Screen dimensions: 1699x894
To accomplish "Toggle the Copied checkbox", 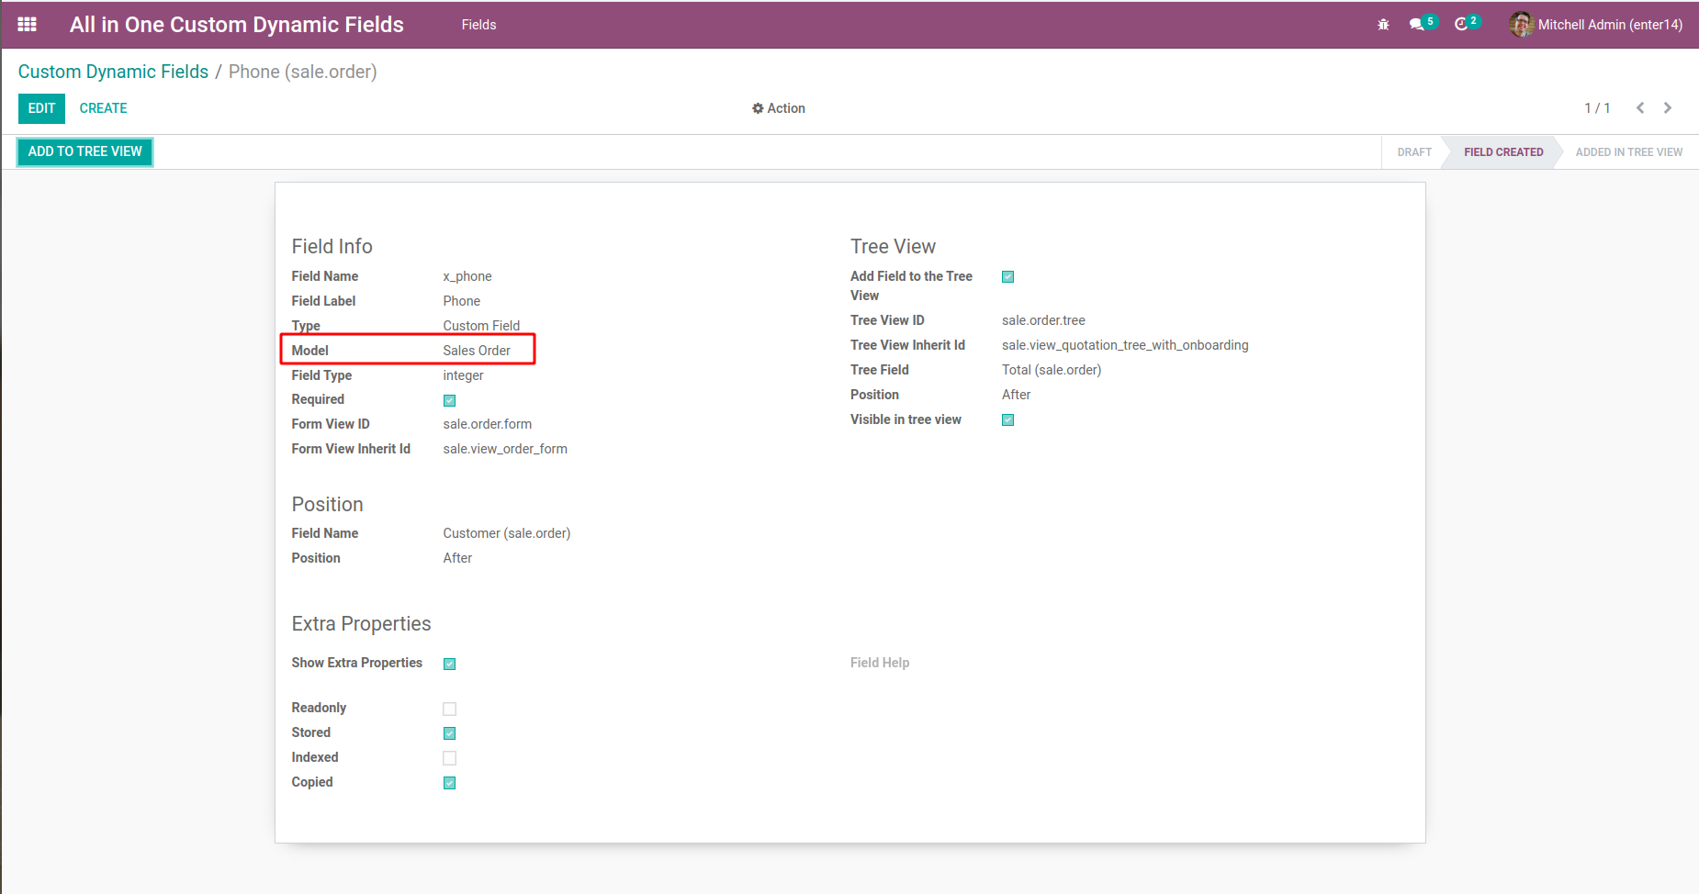I will pyautogui.click(x=449, y=783).
